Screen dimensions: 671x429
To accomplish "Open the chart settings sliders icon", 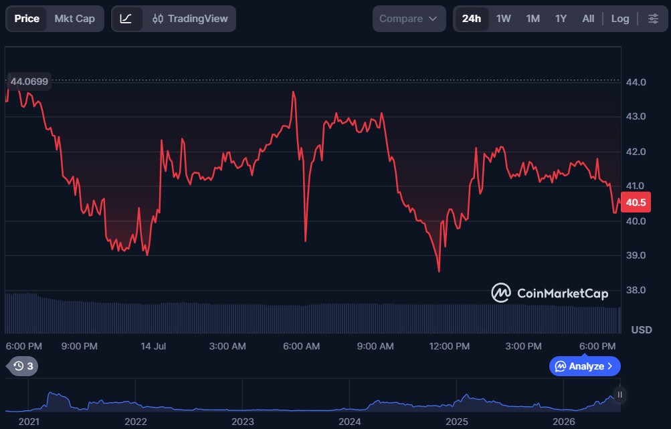I will 653,19.
